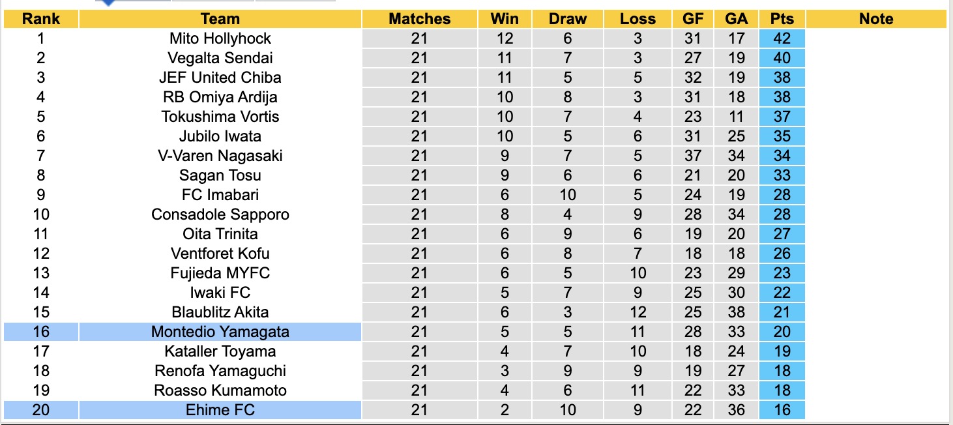The height and width of the screenshot is (425, 953).
Task: Select the JEF United Chiba row name
Action: click(220, 78)
